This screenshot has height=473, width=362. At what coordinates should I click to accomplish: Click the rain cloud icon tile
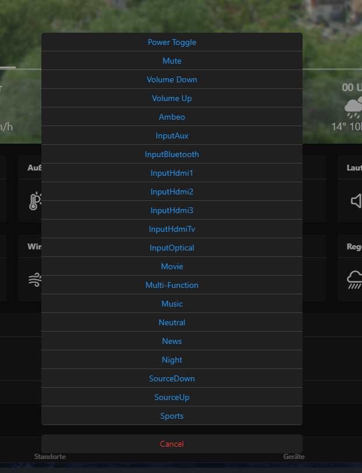tap(354, 280)
